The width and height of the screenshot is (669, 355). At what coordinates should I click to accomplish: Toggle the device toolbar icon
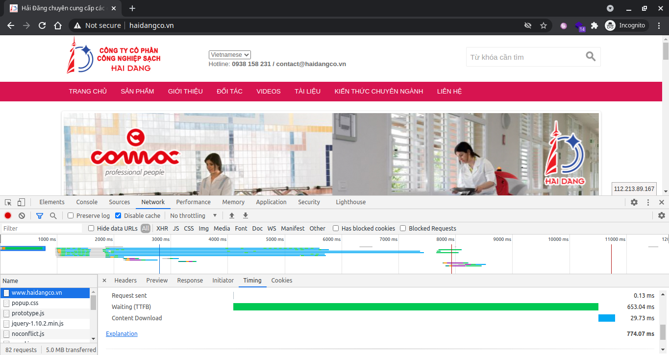21,202
